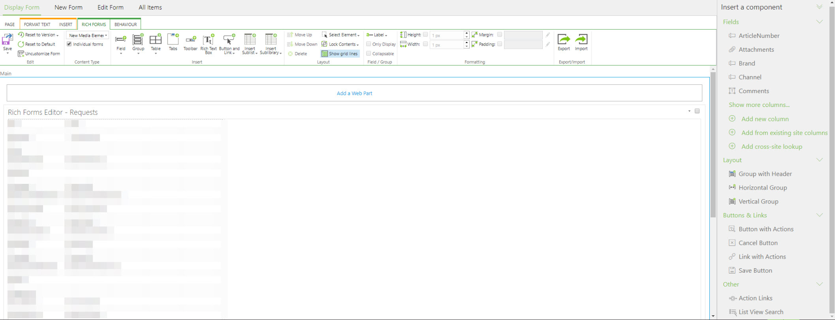Insert a Toolbar element
The height and width of the screenshot is (320, 835).
click(190, 40)
